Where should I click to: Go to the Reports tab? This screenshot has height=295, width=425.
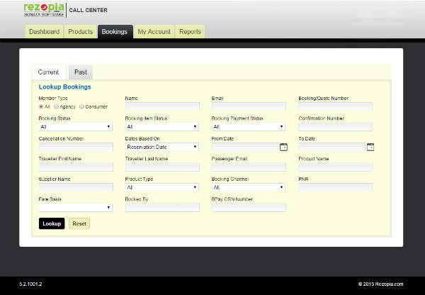(x=190, y=32)
